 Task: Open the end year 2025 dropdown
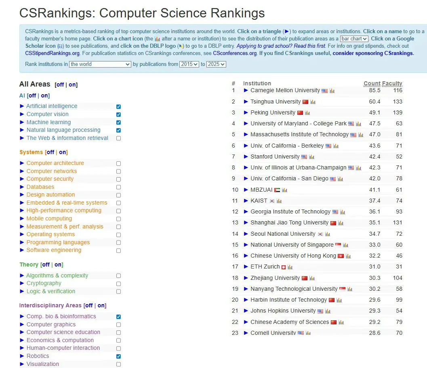[x=216, y=64]
